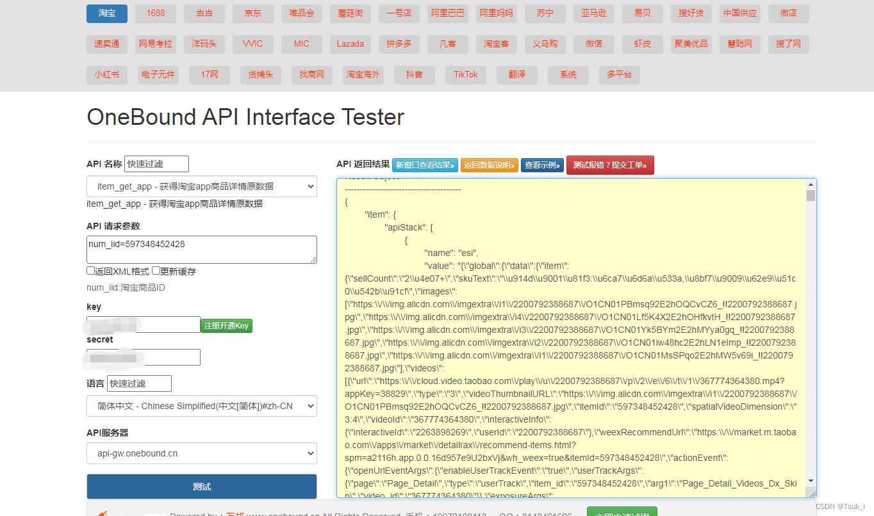Switch to the Lazada tab
This screenshot has height=516, width=874.
(x=350, y=44)
